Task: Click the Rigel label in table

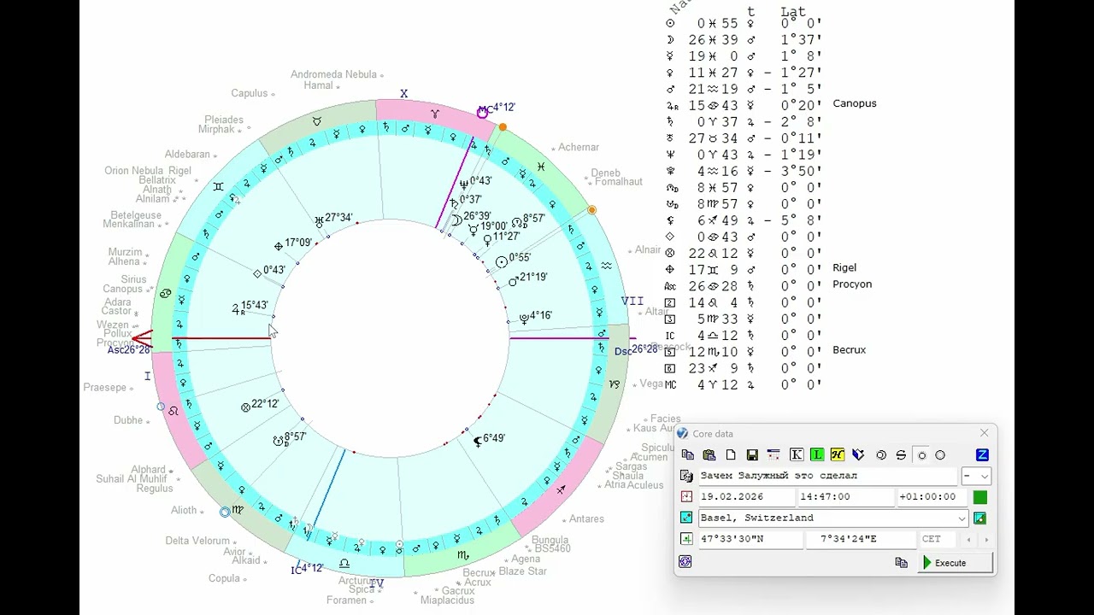Action: point(844,267)
